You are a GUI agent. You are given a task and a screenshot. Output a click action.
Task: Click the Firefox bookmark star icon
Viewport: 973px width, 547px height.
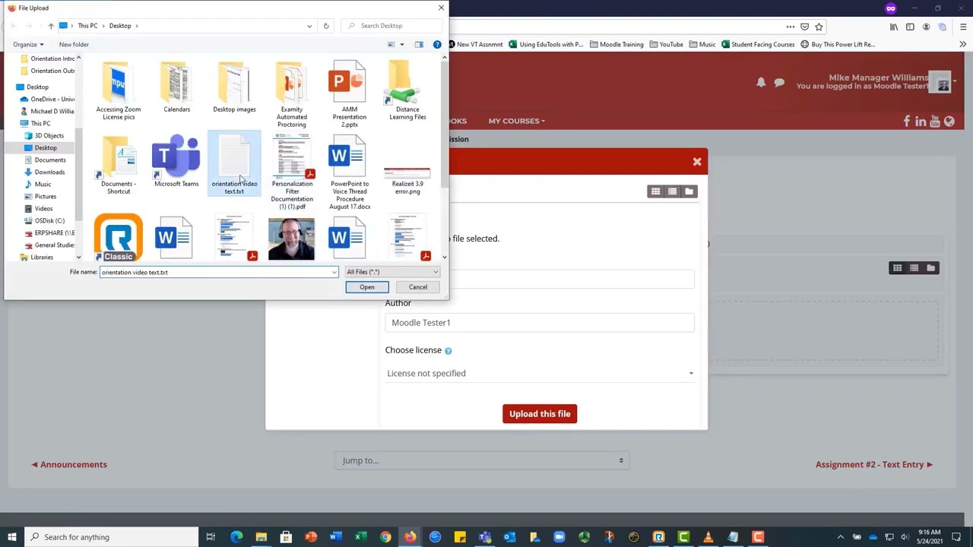819,27
